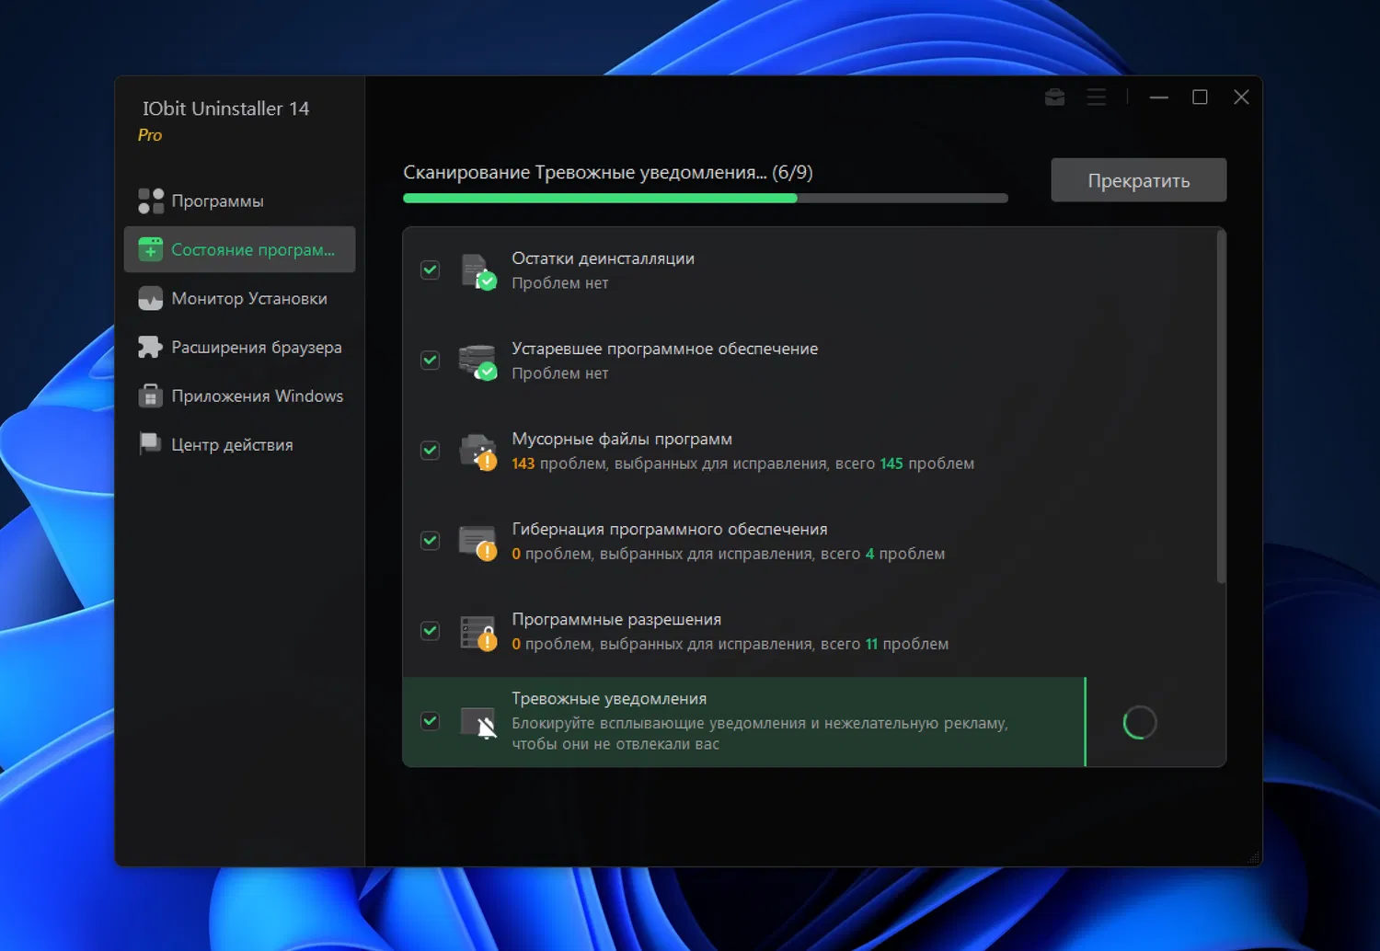Image resolution: width=1380 pixels, height=951 pixels.
Task: Toggle the Гибернация программного обеспечения checkbox
Action: point(430,540)
